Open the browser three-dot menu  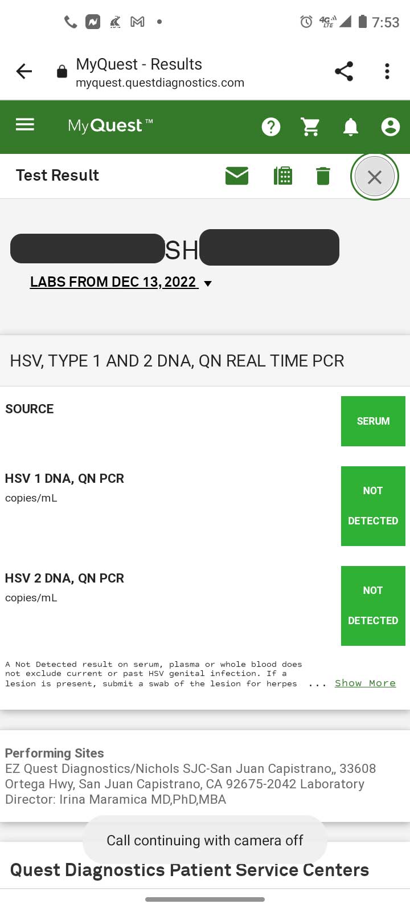[x=387, y=71]
